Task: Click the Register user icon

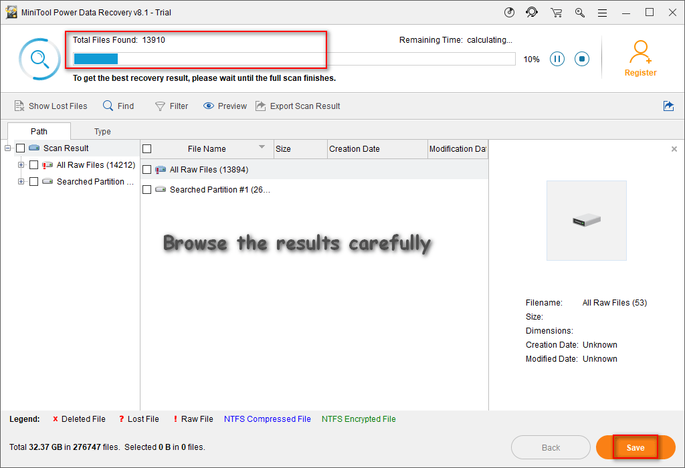Action: point(640,52)
